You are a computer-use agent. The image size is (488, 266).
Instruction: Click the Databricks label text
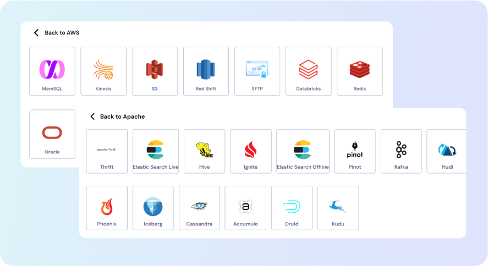click(309, 88)
